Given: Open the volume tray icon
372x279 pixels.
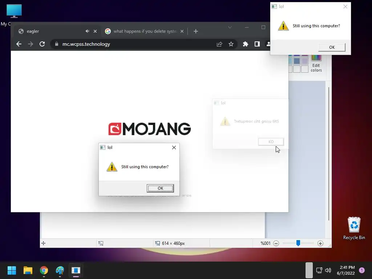Looking at the screenshot, I should click(x=328, y=270).
